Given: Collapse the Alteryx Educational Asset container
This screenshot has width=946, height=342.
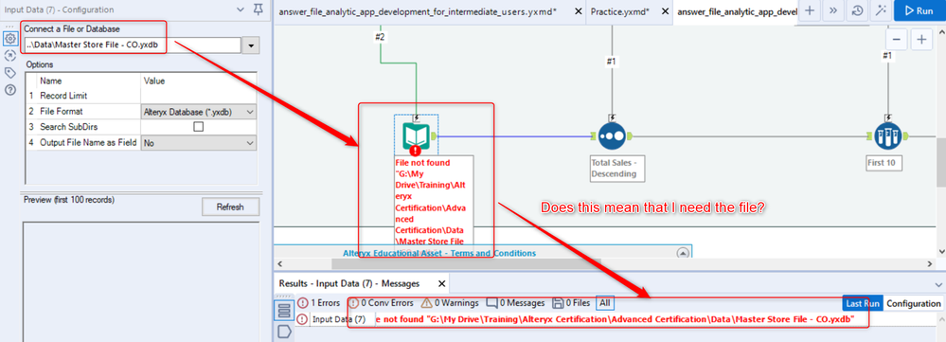Looking at the screenshot, I should tap(683, 253).
